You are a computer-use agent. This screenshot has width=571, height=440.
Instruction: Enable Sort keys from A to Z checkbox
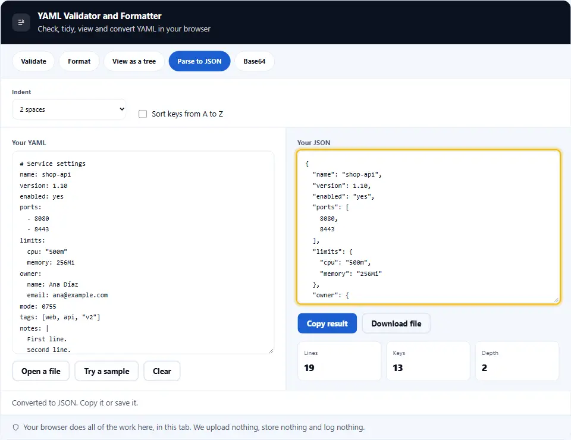143,114
